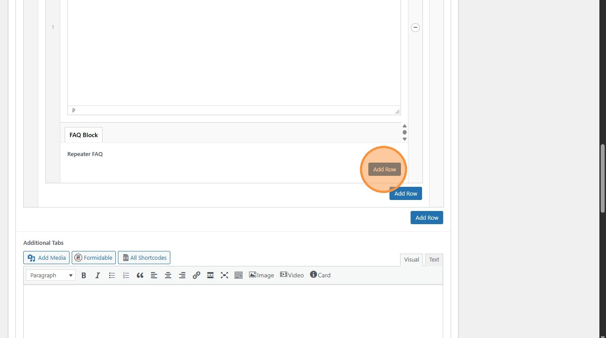Toggle Italic formatting in the editor toolbar
This screenshot has height=338, width=606.
[x=98, y=275]
